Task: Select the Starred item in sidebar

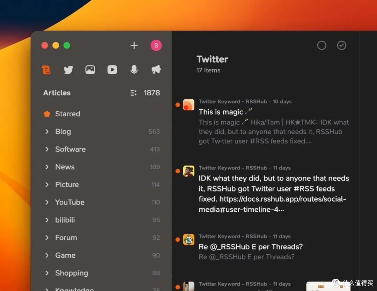Action: coord(67,114)
